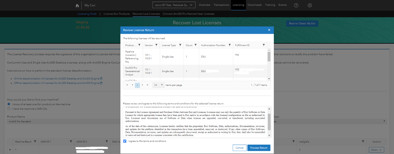Open the Training menu
394x154 pixels.
click(270, 5)
